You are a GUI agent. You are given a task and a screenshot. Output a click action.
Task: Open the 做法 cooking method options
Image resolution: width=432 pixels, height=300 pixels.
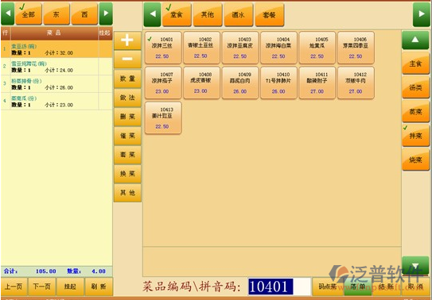click(127, 98)
